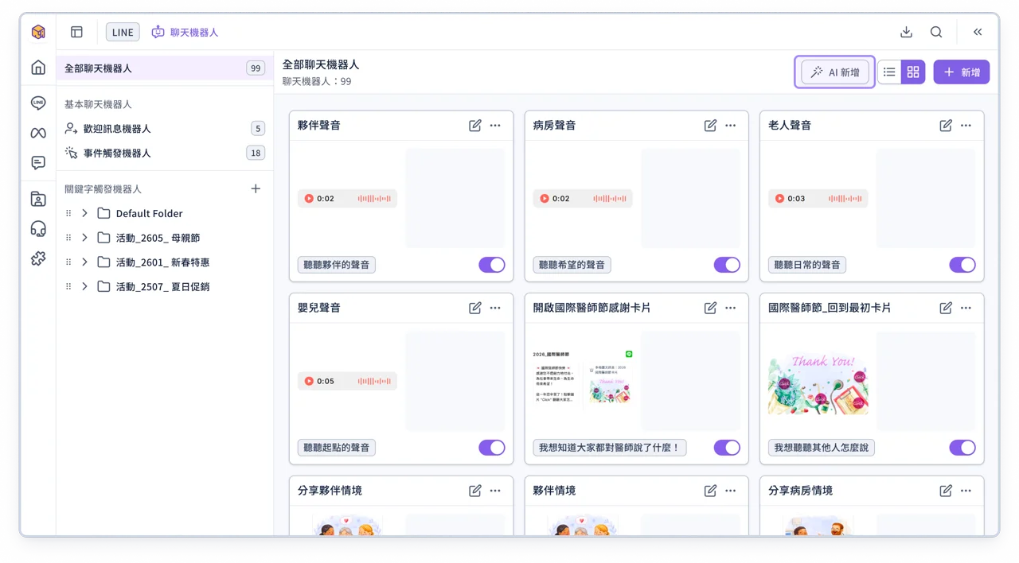The width and height of the screenshot is (1019, 563).
Task: Open the LINE channel sidebar icon
Action: pyautogui.click(x=38, y=103)
